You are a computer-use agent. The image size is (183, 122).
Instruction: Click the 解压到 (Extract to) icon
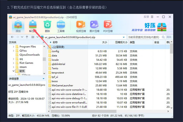tap(33, 26)
